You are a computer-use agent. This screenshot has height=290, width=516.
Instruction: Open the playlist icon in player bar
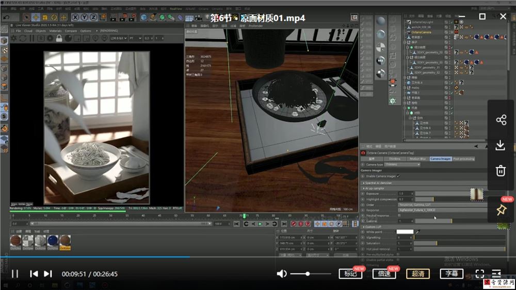click(496, 274)
